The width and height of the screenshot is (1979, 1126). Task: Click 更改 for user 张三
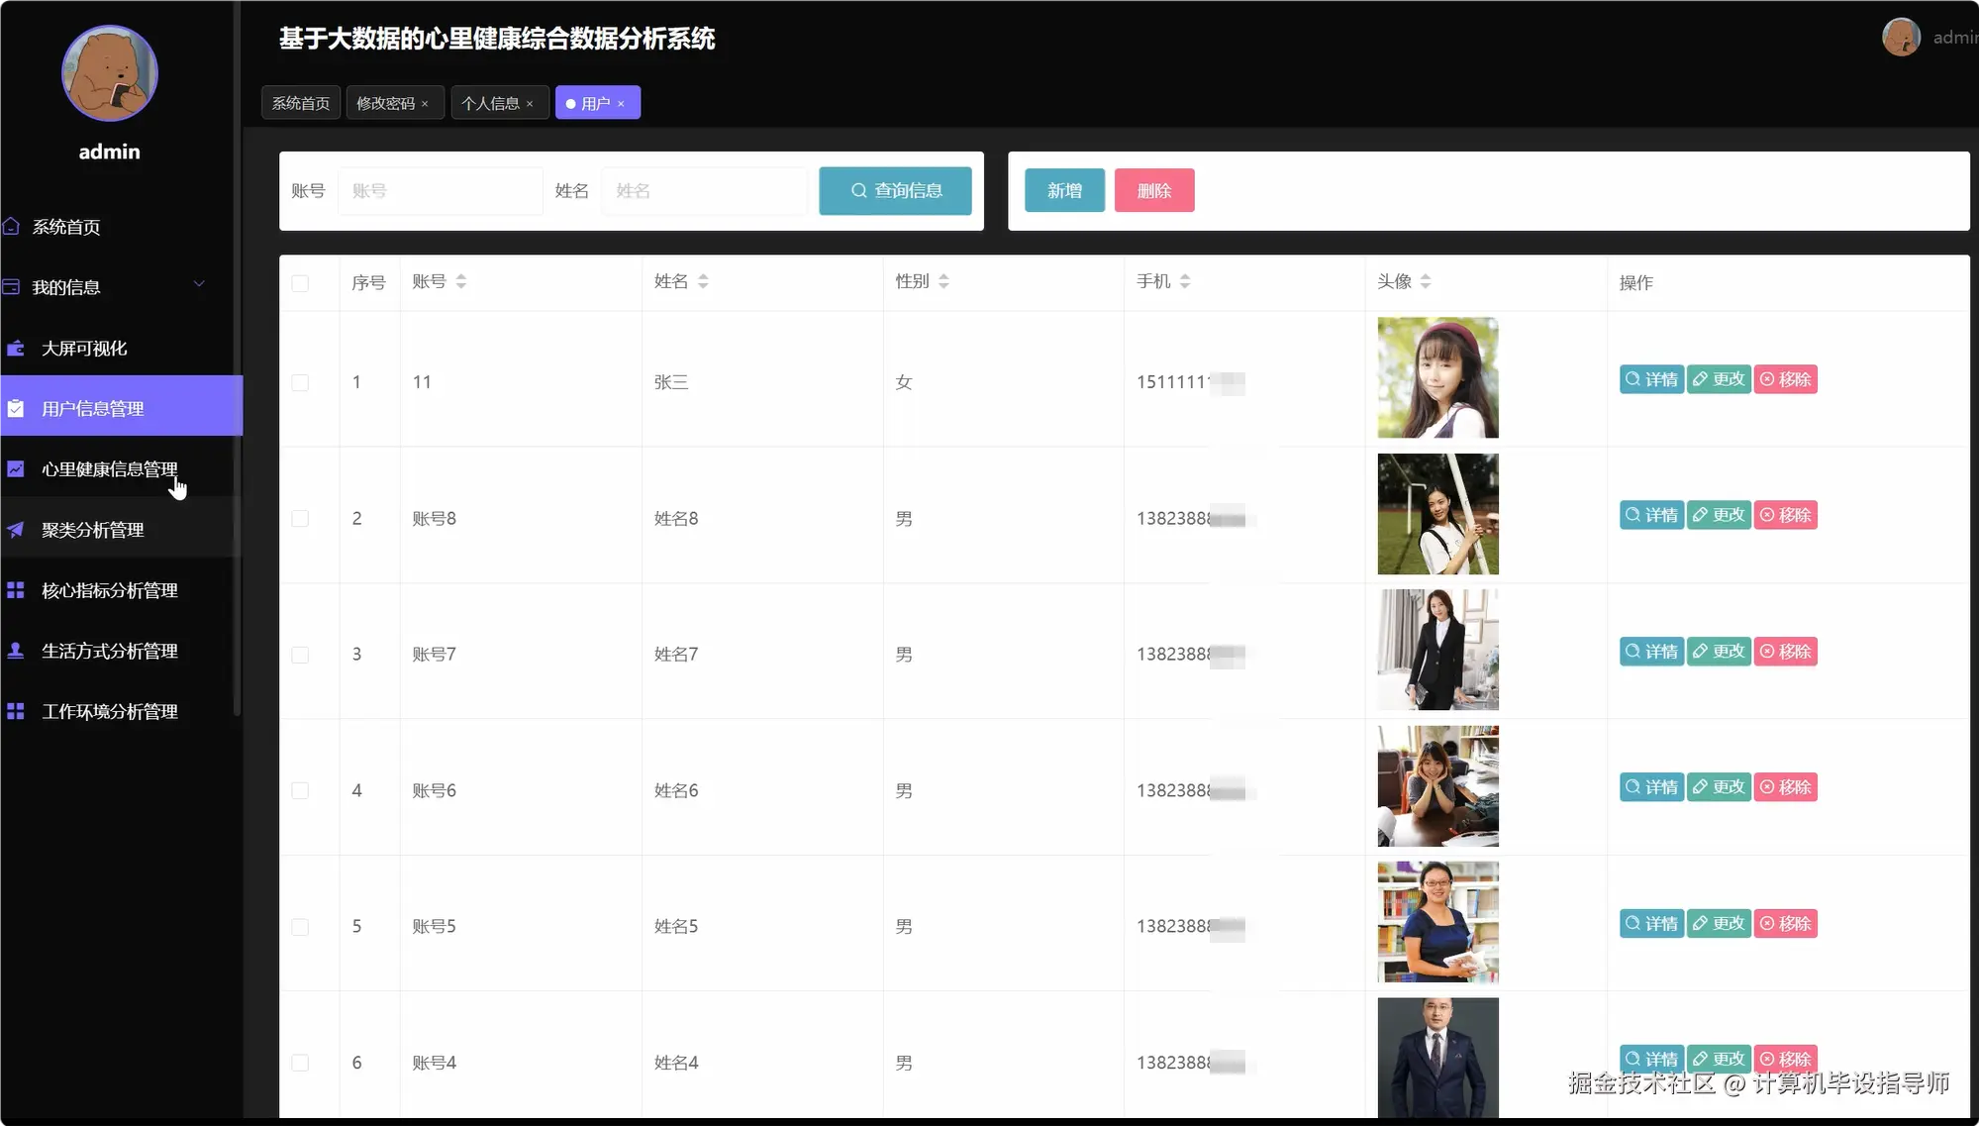click(1719, 379)
